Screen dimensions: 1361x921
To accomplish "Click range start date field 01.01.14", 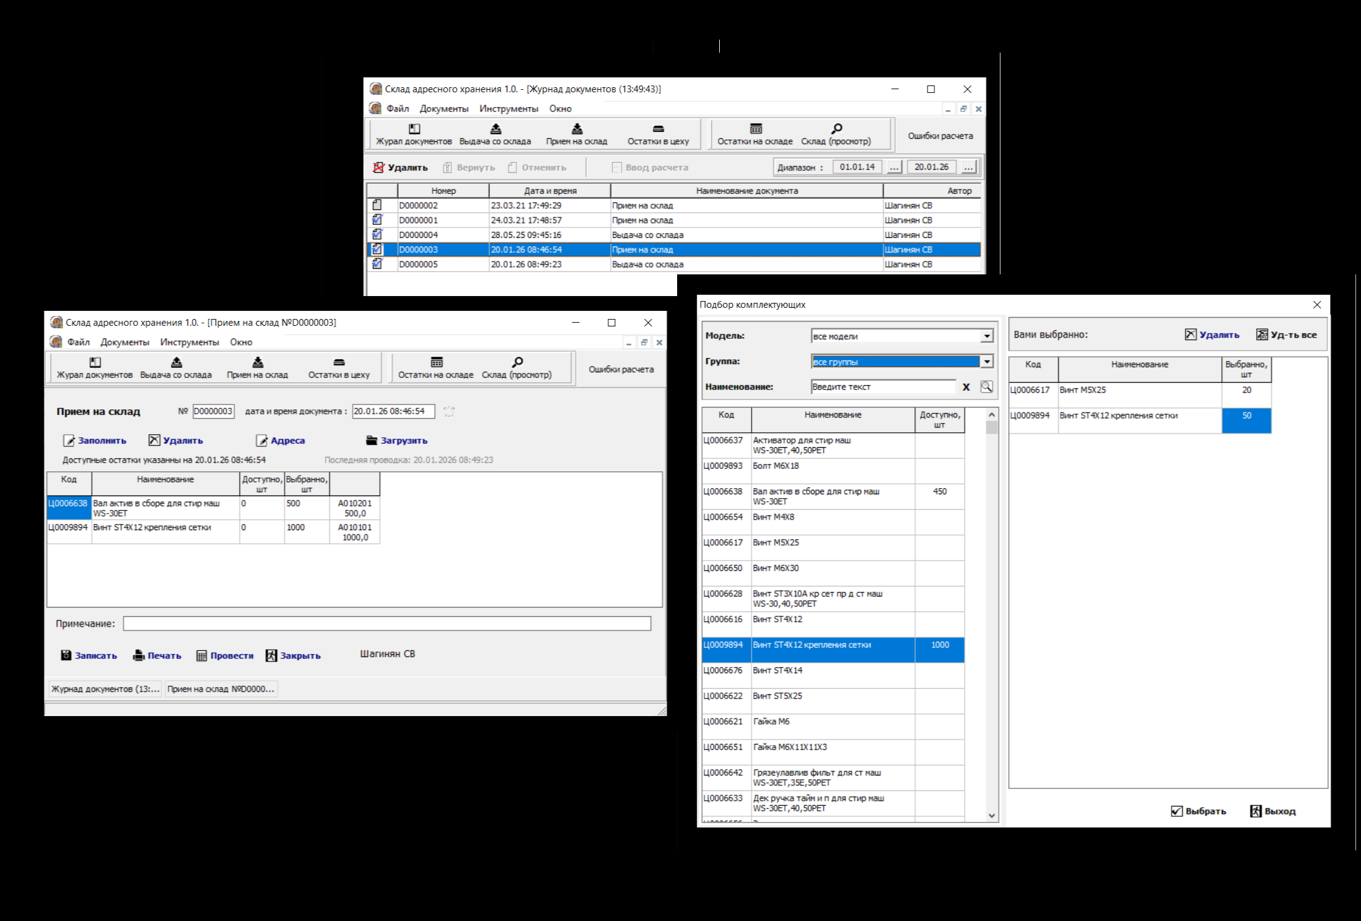I will coord(857,167).
